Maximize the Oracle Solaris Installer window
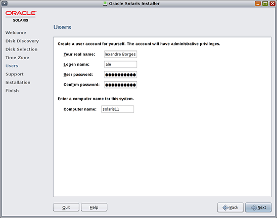 [x=265, y=4]
